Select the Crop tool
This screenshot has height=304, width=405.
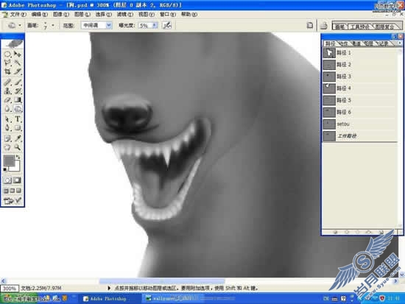(7, 71)
